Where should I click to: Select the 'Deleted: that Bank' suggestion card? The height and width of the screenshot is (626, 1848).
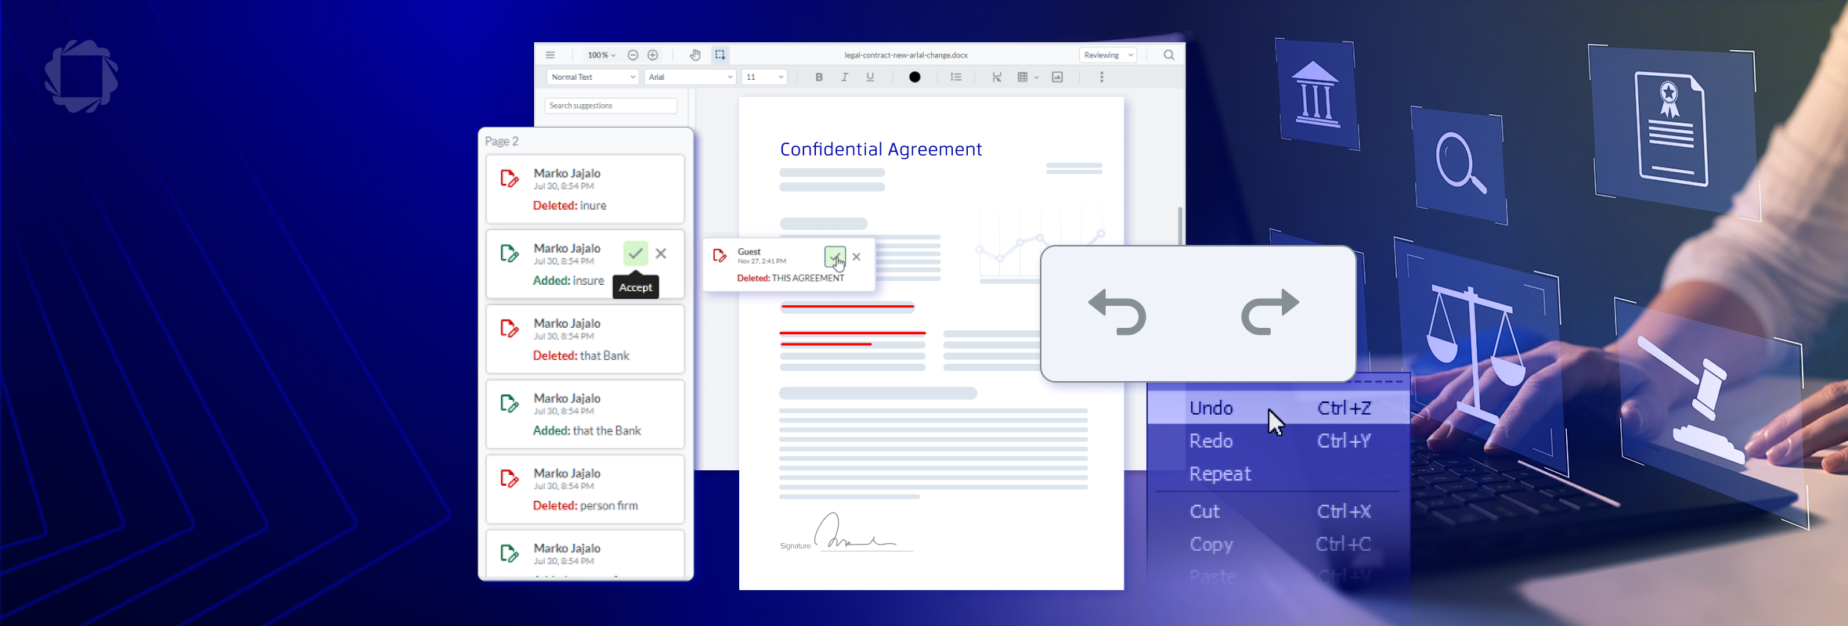click(x=585, y=340)
